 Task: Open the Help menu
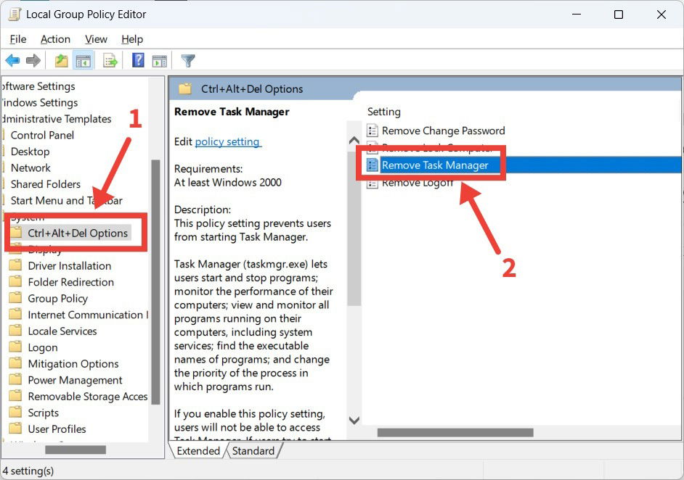(x=132, y=39)
